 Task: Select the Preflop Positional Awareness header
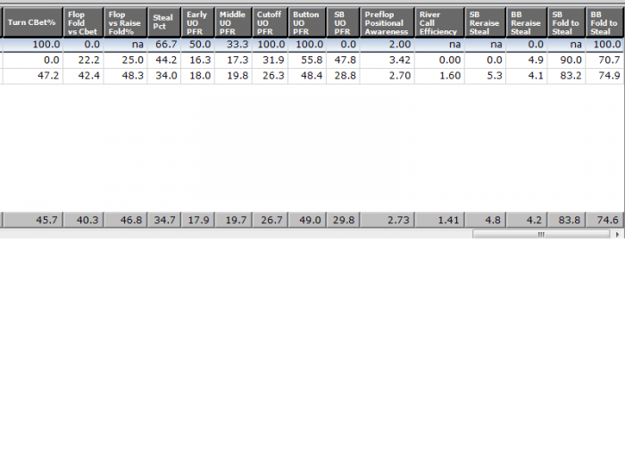coord(387,22)
